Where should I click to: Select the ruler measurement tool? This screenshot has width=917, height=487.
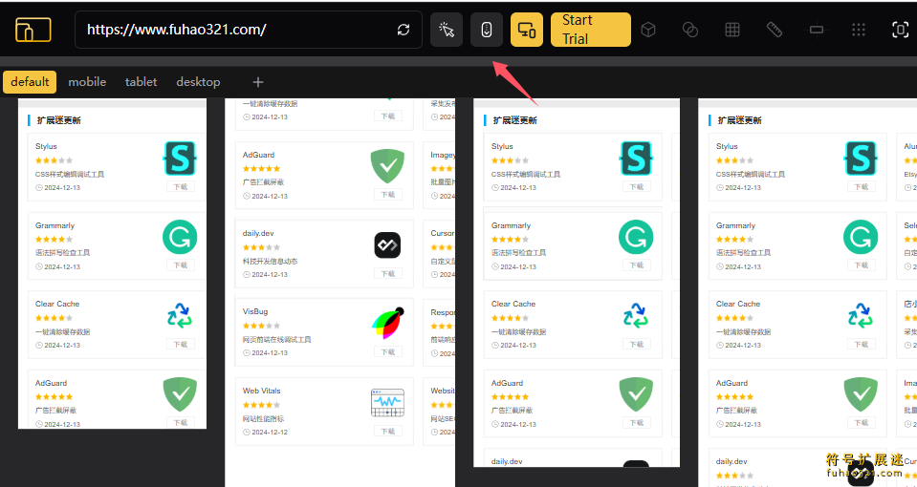coord(775,30)
